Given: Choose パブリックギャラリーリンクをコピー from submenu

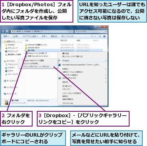Looking at the screenshot, I should point(36,67).
